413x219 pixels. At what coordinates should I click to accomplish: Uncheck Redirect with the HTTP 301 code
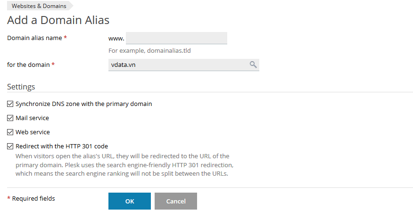tap(10, 146)
